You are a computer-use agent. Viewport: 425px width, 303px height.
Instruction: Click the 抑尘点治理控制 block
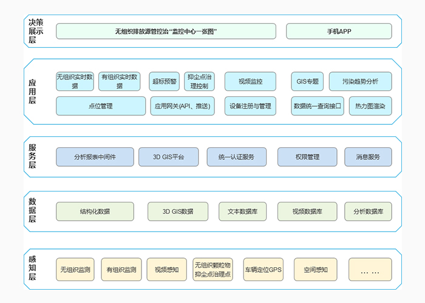point(199,81)
